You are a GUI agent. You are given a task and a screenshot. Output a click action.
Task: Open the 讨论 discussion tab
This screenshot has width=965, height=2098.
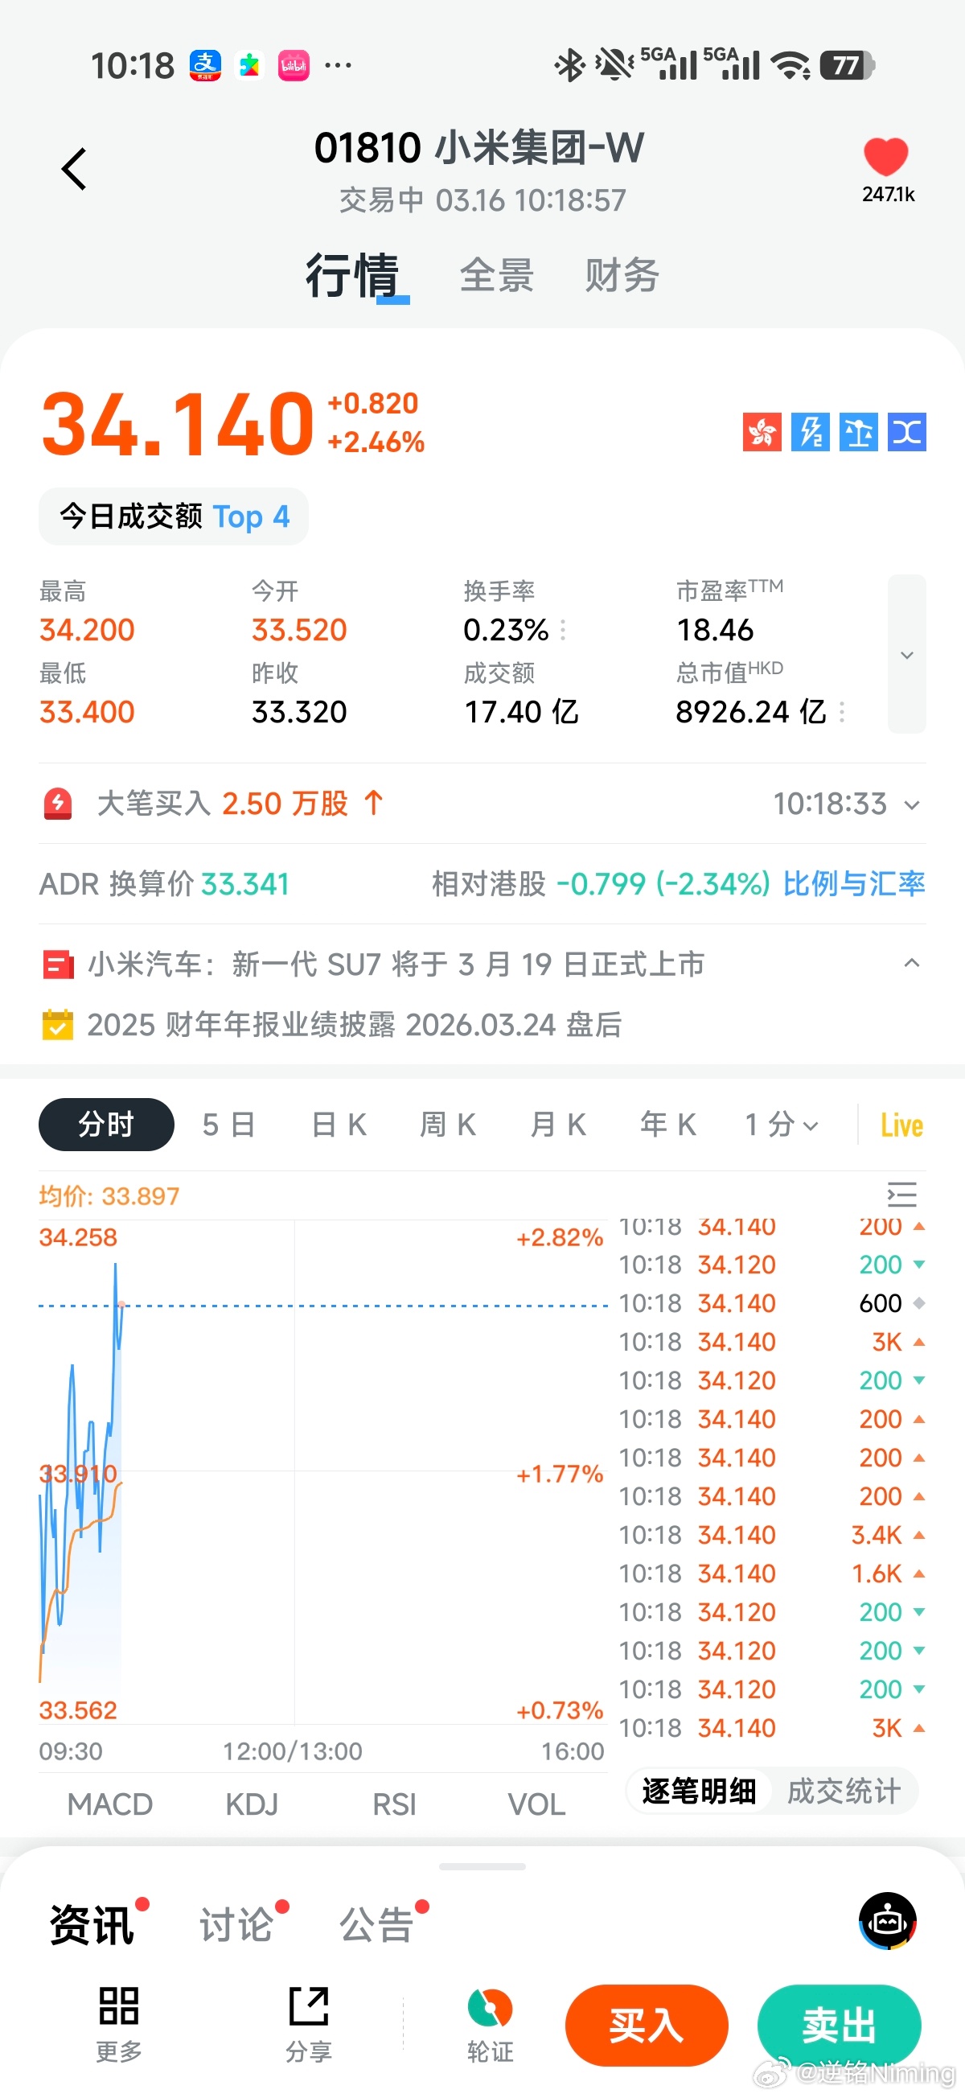click(x=237, y=1925)
